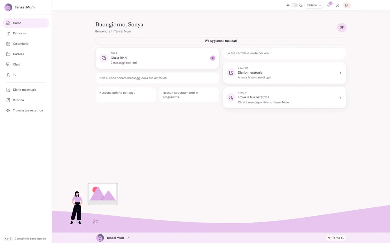This screenshot has width=390, height=243.
Task: Click the SF avatar circle
Action: click(342, 27)
